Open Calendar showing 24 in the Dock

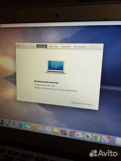(41, 129)
